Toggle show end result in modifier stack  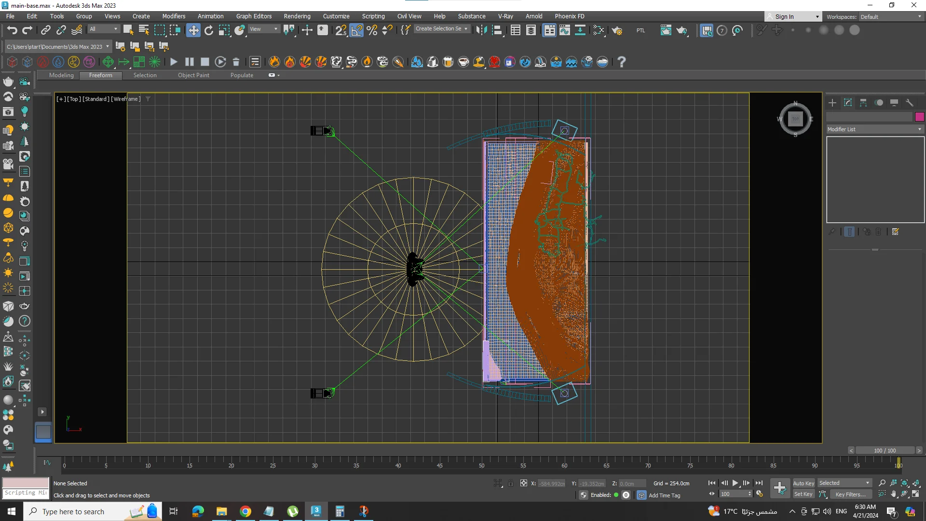click(x=850, y=232)
